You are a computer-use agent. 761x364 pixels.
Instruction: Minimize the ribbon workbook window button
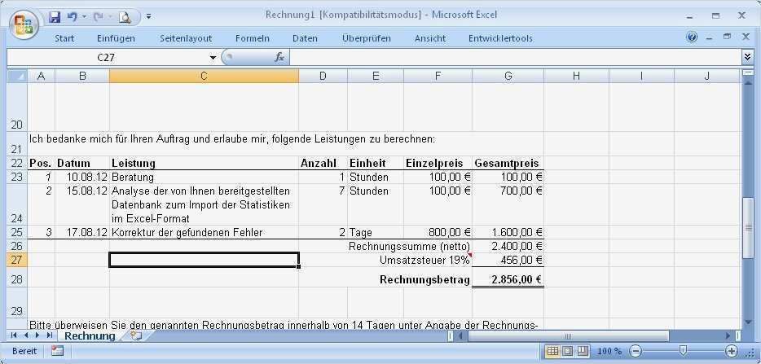tap(709, 37)
